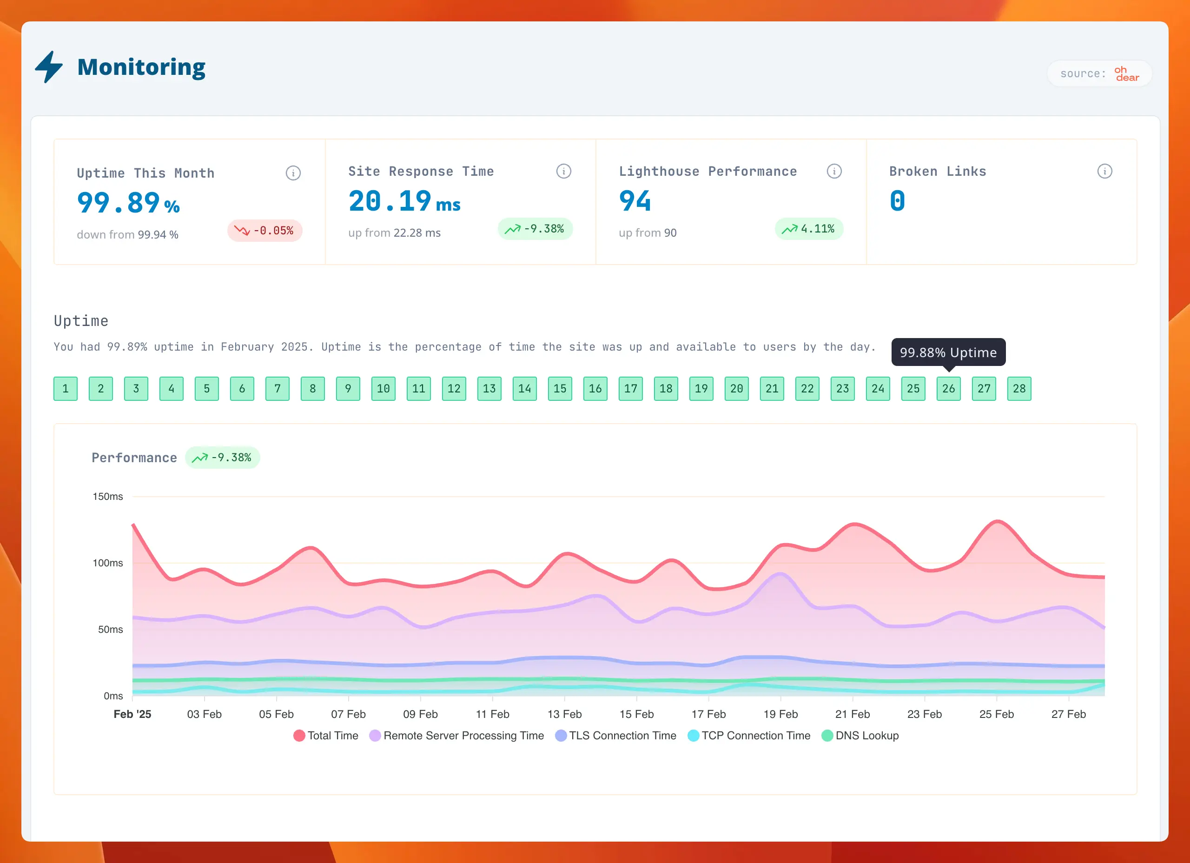Viewport: 1190px width, 863px height.
Task: Select uptime day 1 box
Action: pyautogui.click(x=66, y=388)
